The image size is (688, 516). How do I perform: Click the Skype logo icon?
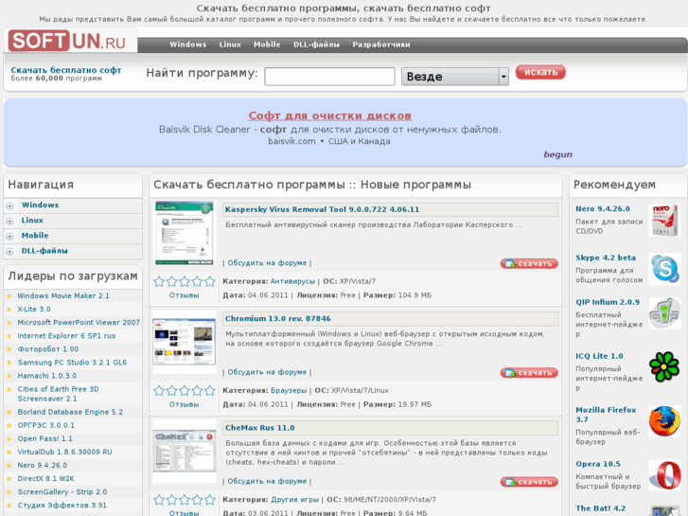[x=665, y=268]
